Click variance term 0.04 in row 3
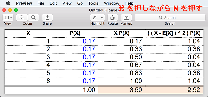The width and height of the screenshot is (208, 97). [x=194, y=57]
